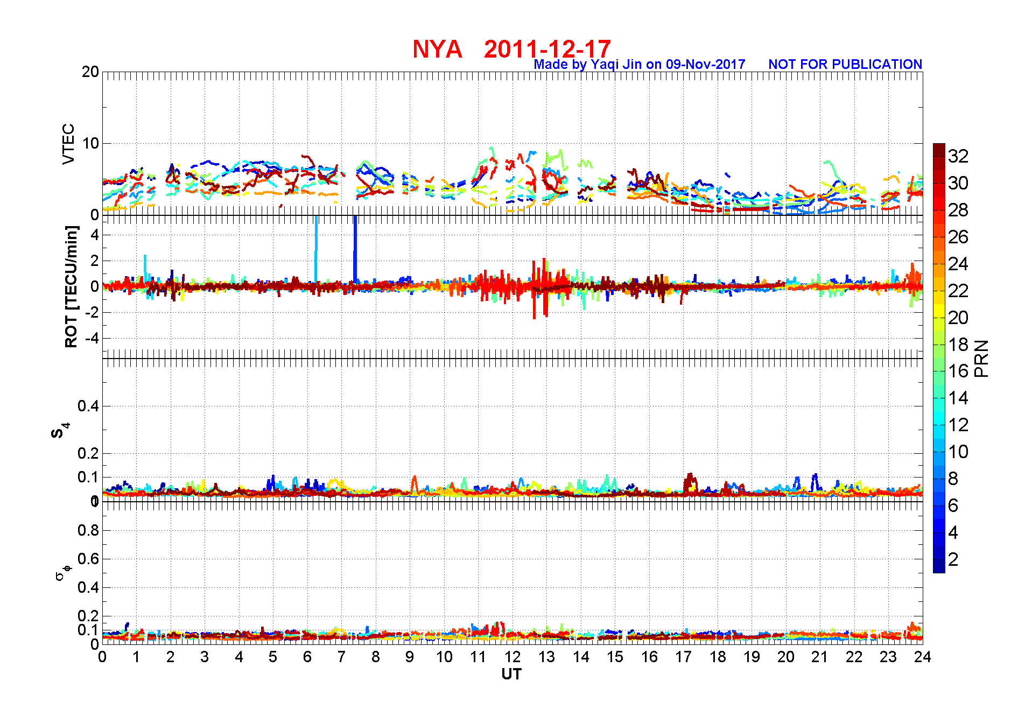
Task: Click colorbar tick label 28
Action: click(958, 210)
